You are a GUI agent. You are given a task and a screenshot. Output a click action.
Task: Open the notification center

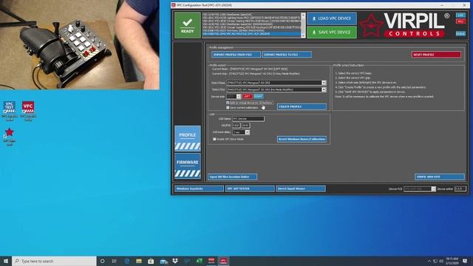tap(465, 261)
